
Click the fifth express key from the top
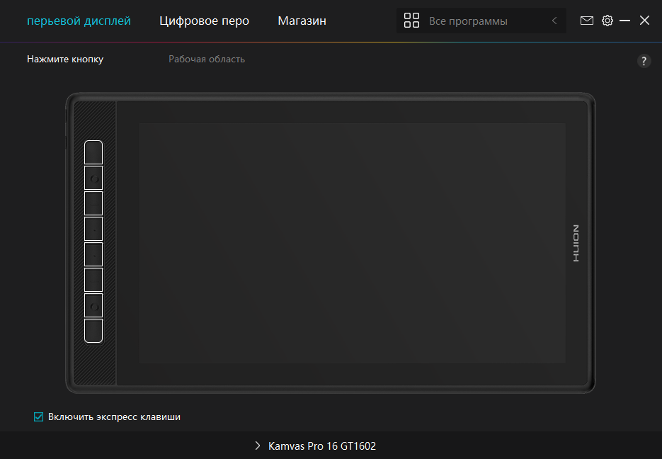click(93, 254)
